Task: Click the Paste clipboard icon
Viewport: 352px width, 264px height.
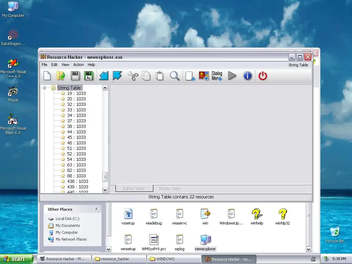Action: click(159, 76)
